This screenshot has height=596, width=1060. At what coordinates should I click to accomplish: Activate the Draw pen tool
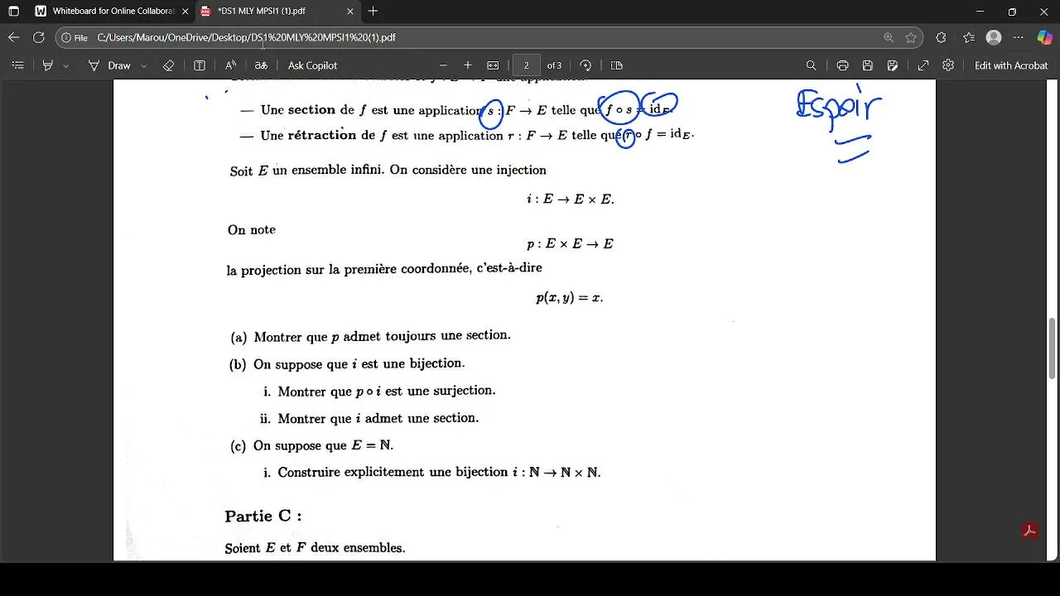pos(110,65)
